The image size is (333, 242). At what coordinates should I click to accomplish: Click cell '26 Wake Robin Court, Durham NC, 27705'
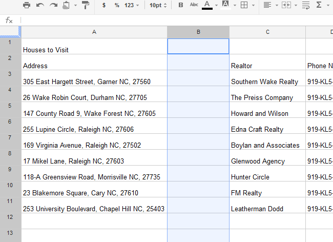tap(94, 94)
